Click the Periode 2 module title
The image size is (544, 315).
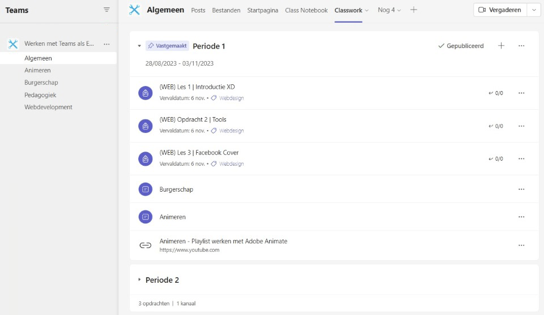[162, 280]
